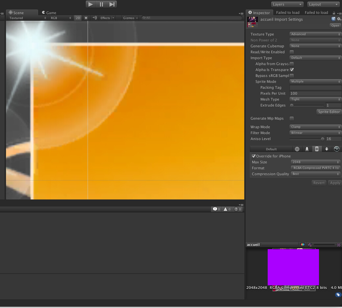Screen dimensions: 342x308
Task: Enable Read/Write Enabled checkbox
Action: (292, 52)
